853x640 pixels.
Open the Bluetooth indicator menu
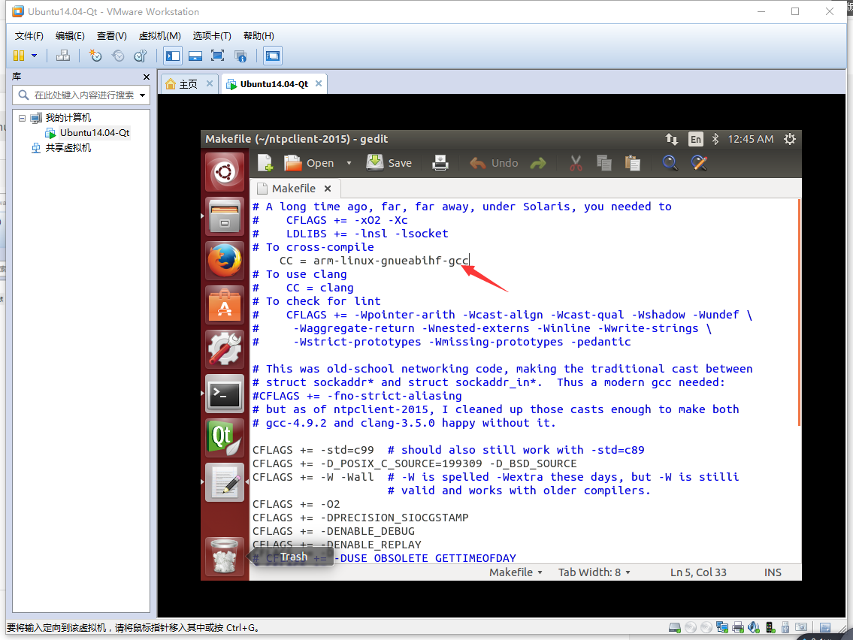point(715,139)
